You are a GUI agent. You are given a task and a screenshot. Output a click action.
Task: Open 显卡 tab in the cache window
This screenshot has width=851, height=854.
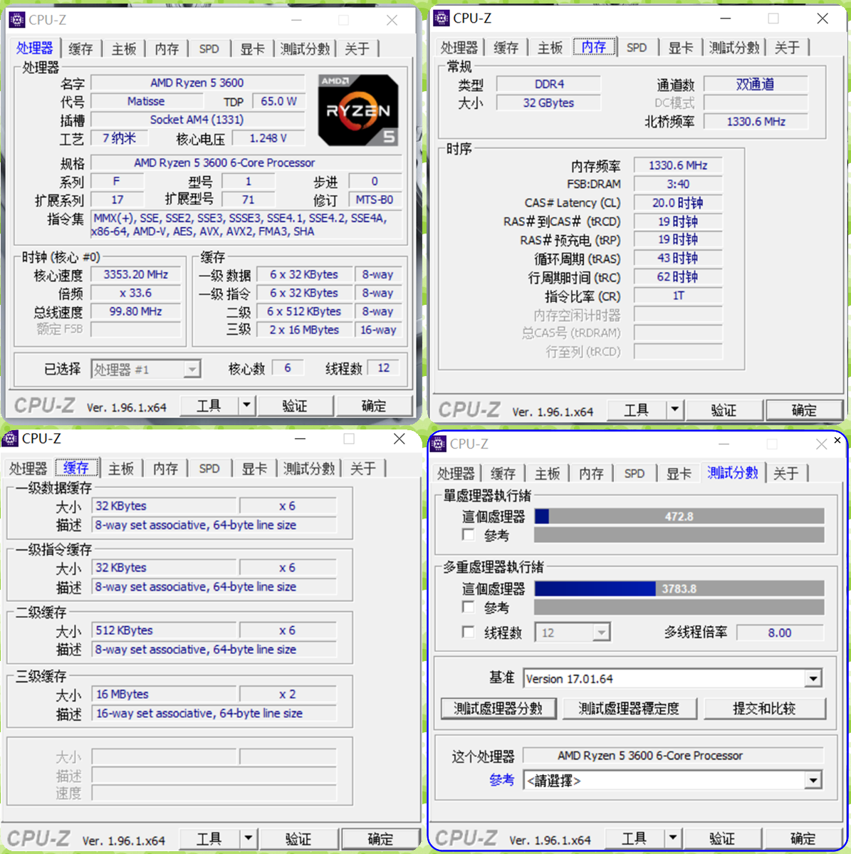tap(254, 469)
